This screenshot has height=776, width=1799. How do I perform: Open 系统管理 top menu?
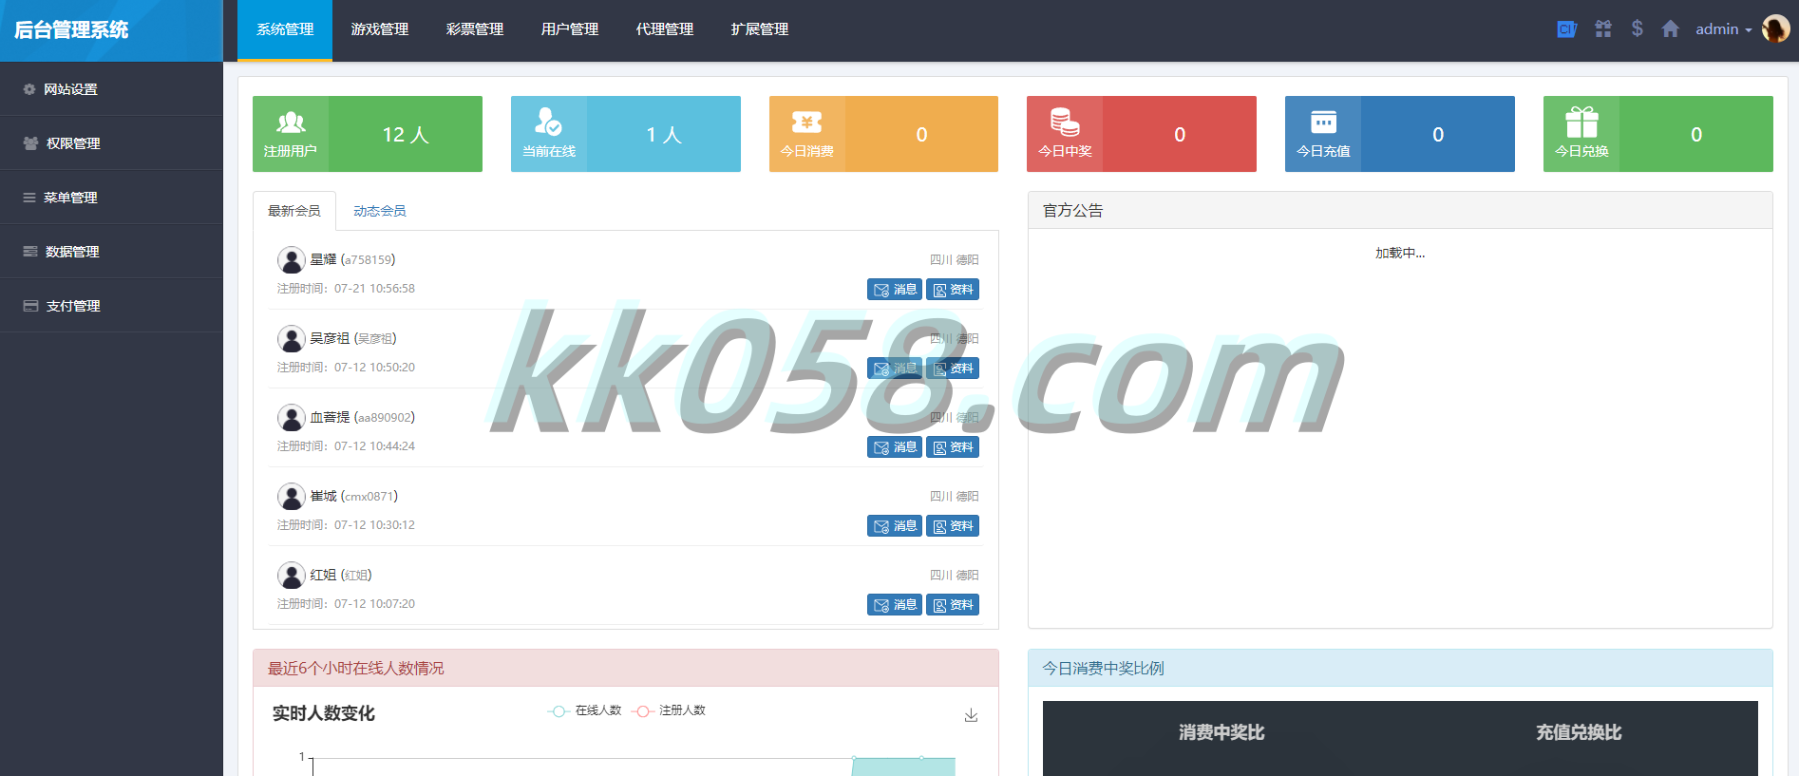click(285, 29)
